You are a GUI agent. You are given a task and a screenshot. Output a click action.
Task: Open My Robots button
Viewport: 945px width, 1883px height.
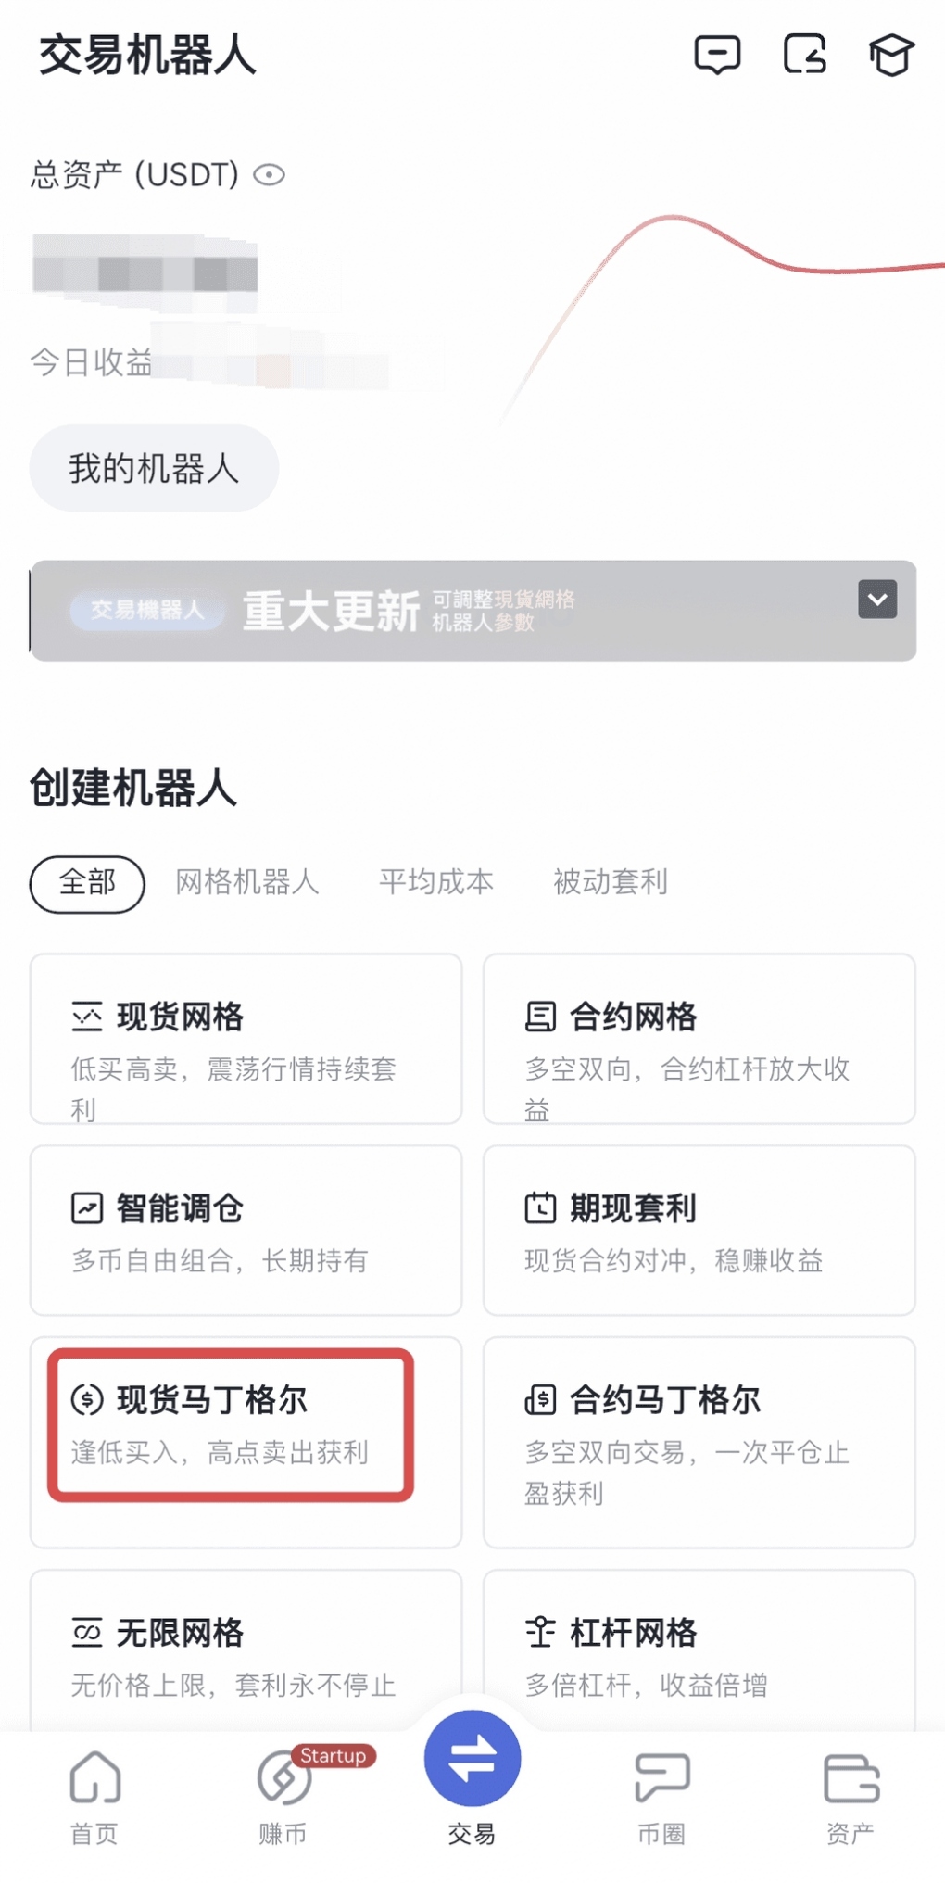click(154, 468)
